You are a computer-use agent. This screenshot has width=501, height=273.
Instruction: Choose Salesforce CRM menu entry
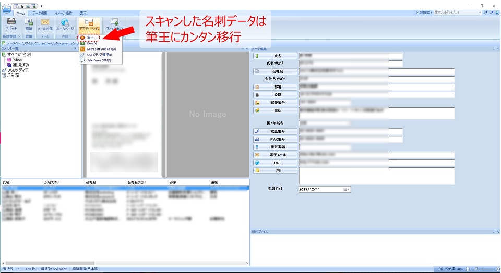tap(101, 60)
